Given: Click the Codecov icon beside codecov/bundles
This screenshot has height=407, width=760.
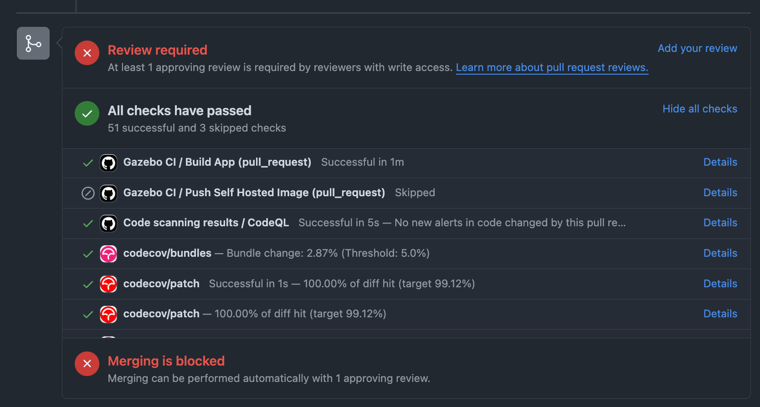Looking at the screenshot, I should pyautogui.click(x=108, y=254).
